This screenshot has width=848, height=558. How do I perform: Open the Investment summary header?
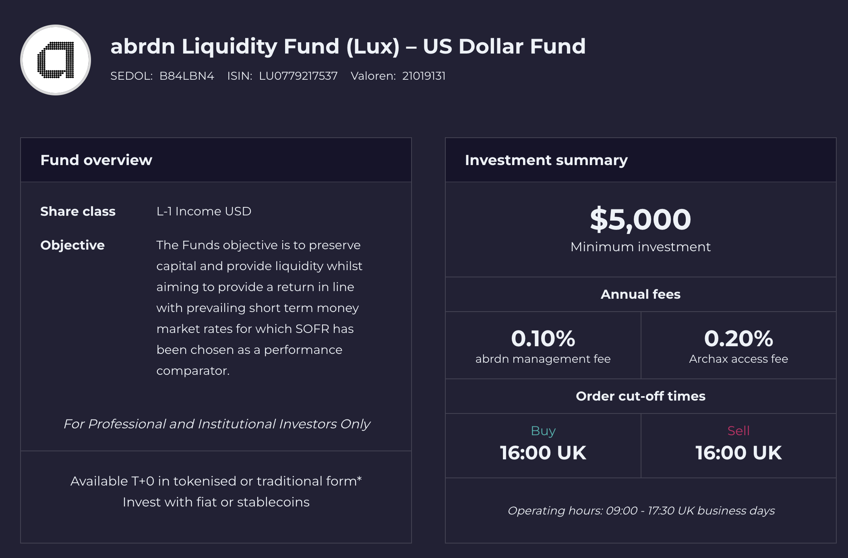tap(546, 160)
